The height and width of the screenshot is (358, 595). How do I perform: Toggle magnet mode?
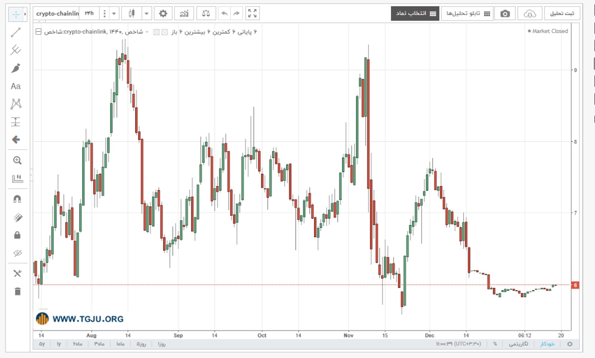(x=17, y=199)
